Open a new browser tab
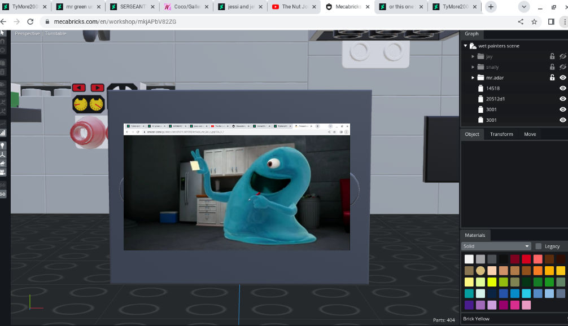Screen dimensions: 568x326 [x=491, y=7]
